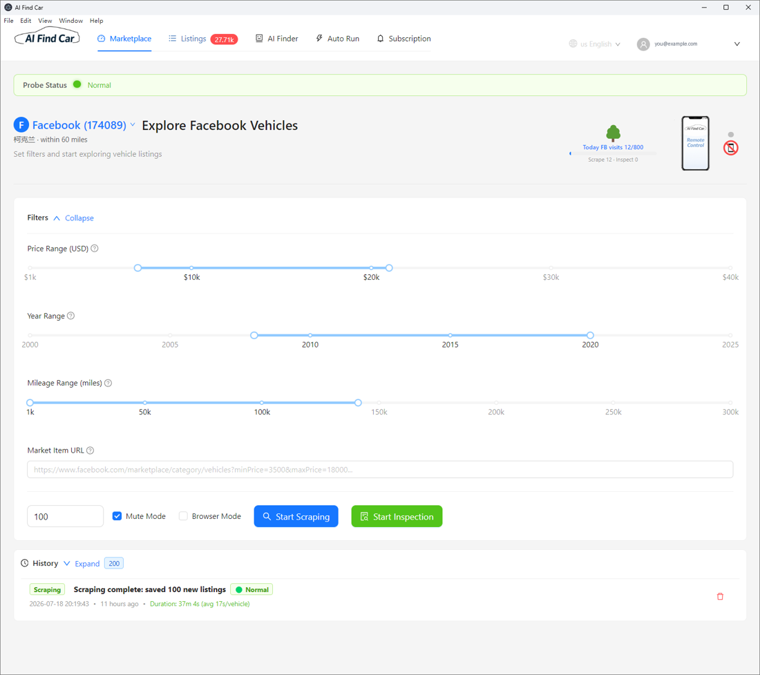Click the Start Inspection button

point(397,517)
